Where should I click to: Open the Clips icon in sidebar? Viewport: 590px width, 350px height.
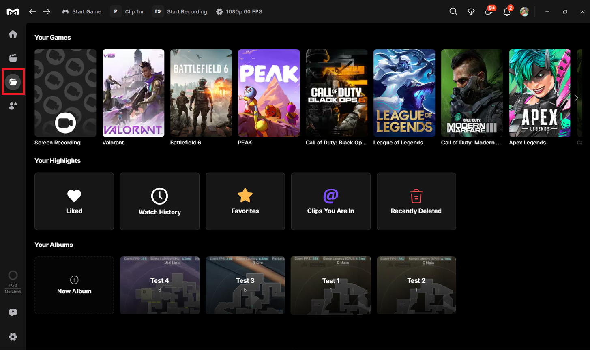pos(13,58)
